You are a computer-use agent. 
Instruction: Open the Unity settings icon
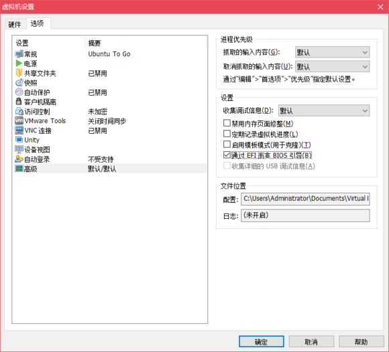tap(19, 140)
